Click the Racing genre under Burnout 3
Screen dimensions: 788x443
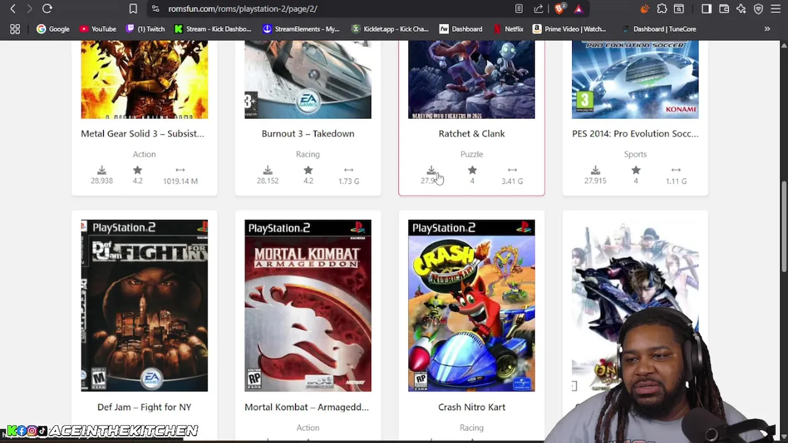[x=308, y=154]
